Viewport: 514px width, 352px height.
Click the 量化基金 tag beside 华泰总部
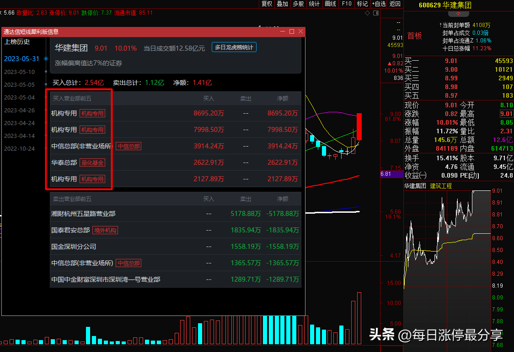click(x=92, y=163)
